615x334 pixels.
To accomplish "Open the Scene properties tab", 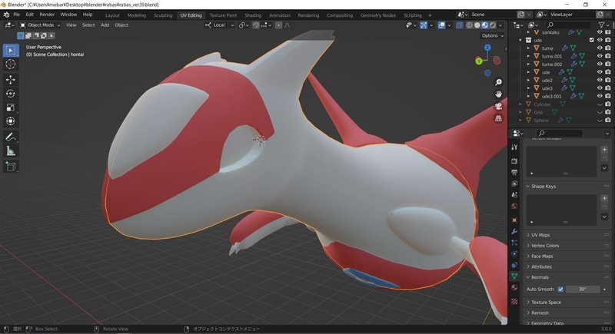I will tap(514, 194).
